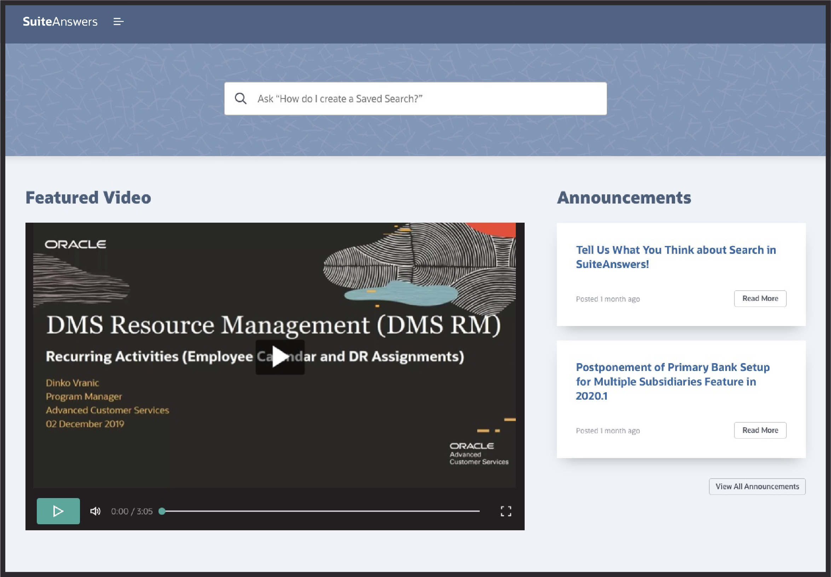Read More on the Primary Bank Setup announcement

coord(760,430)
